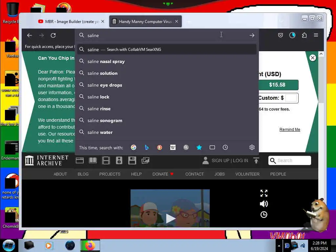This screenshot has width=336, height=252.
Task: Open the VOLUNTEER navigation link
Action: (x=247, y=174)
